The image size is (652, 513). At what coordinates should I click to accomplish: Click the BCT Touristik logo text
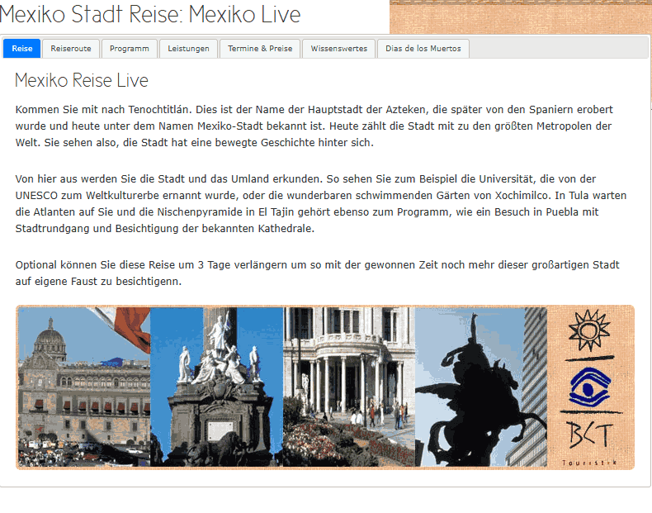[x=589, y=443]
